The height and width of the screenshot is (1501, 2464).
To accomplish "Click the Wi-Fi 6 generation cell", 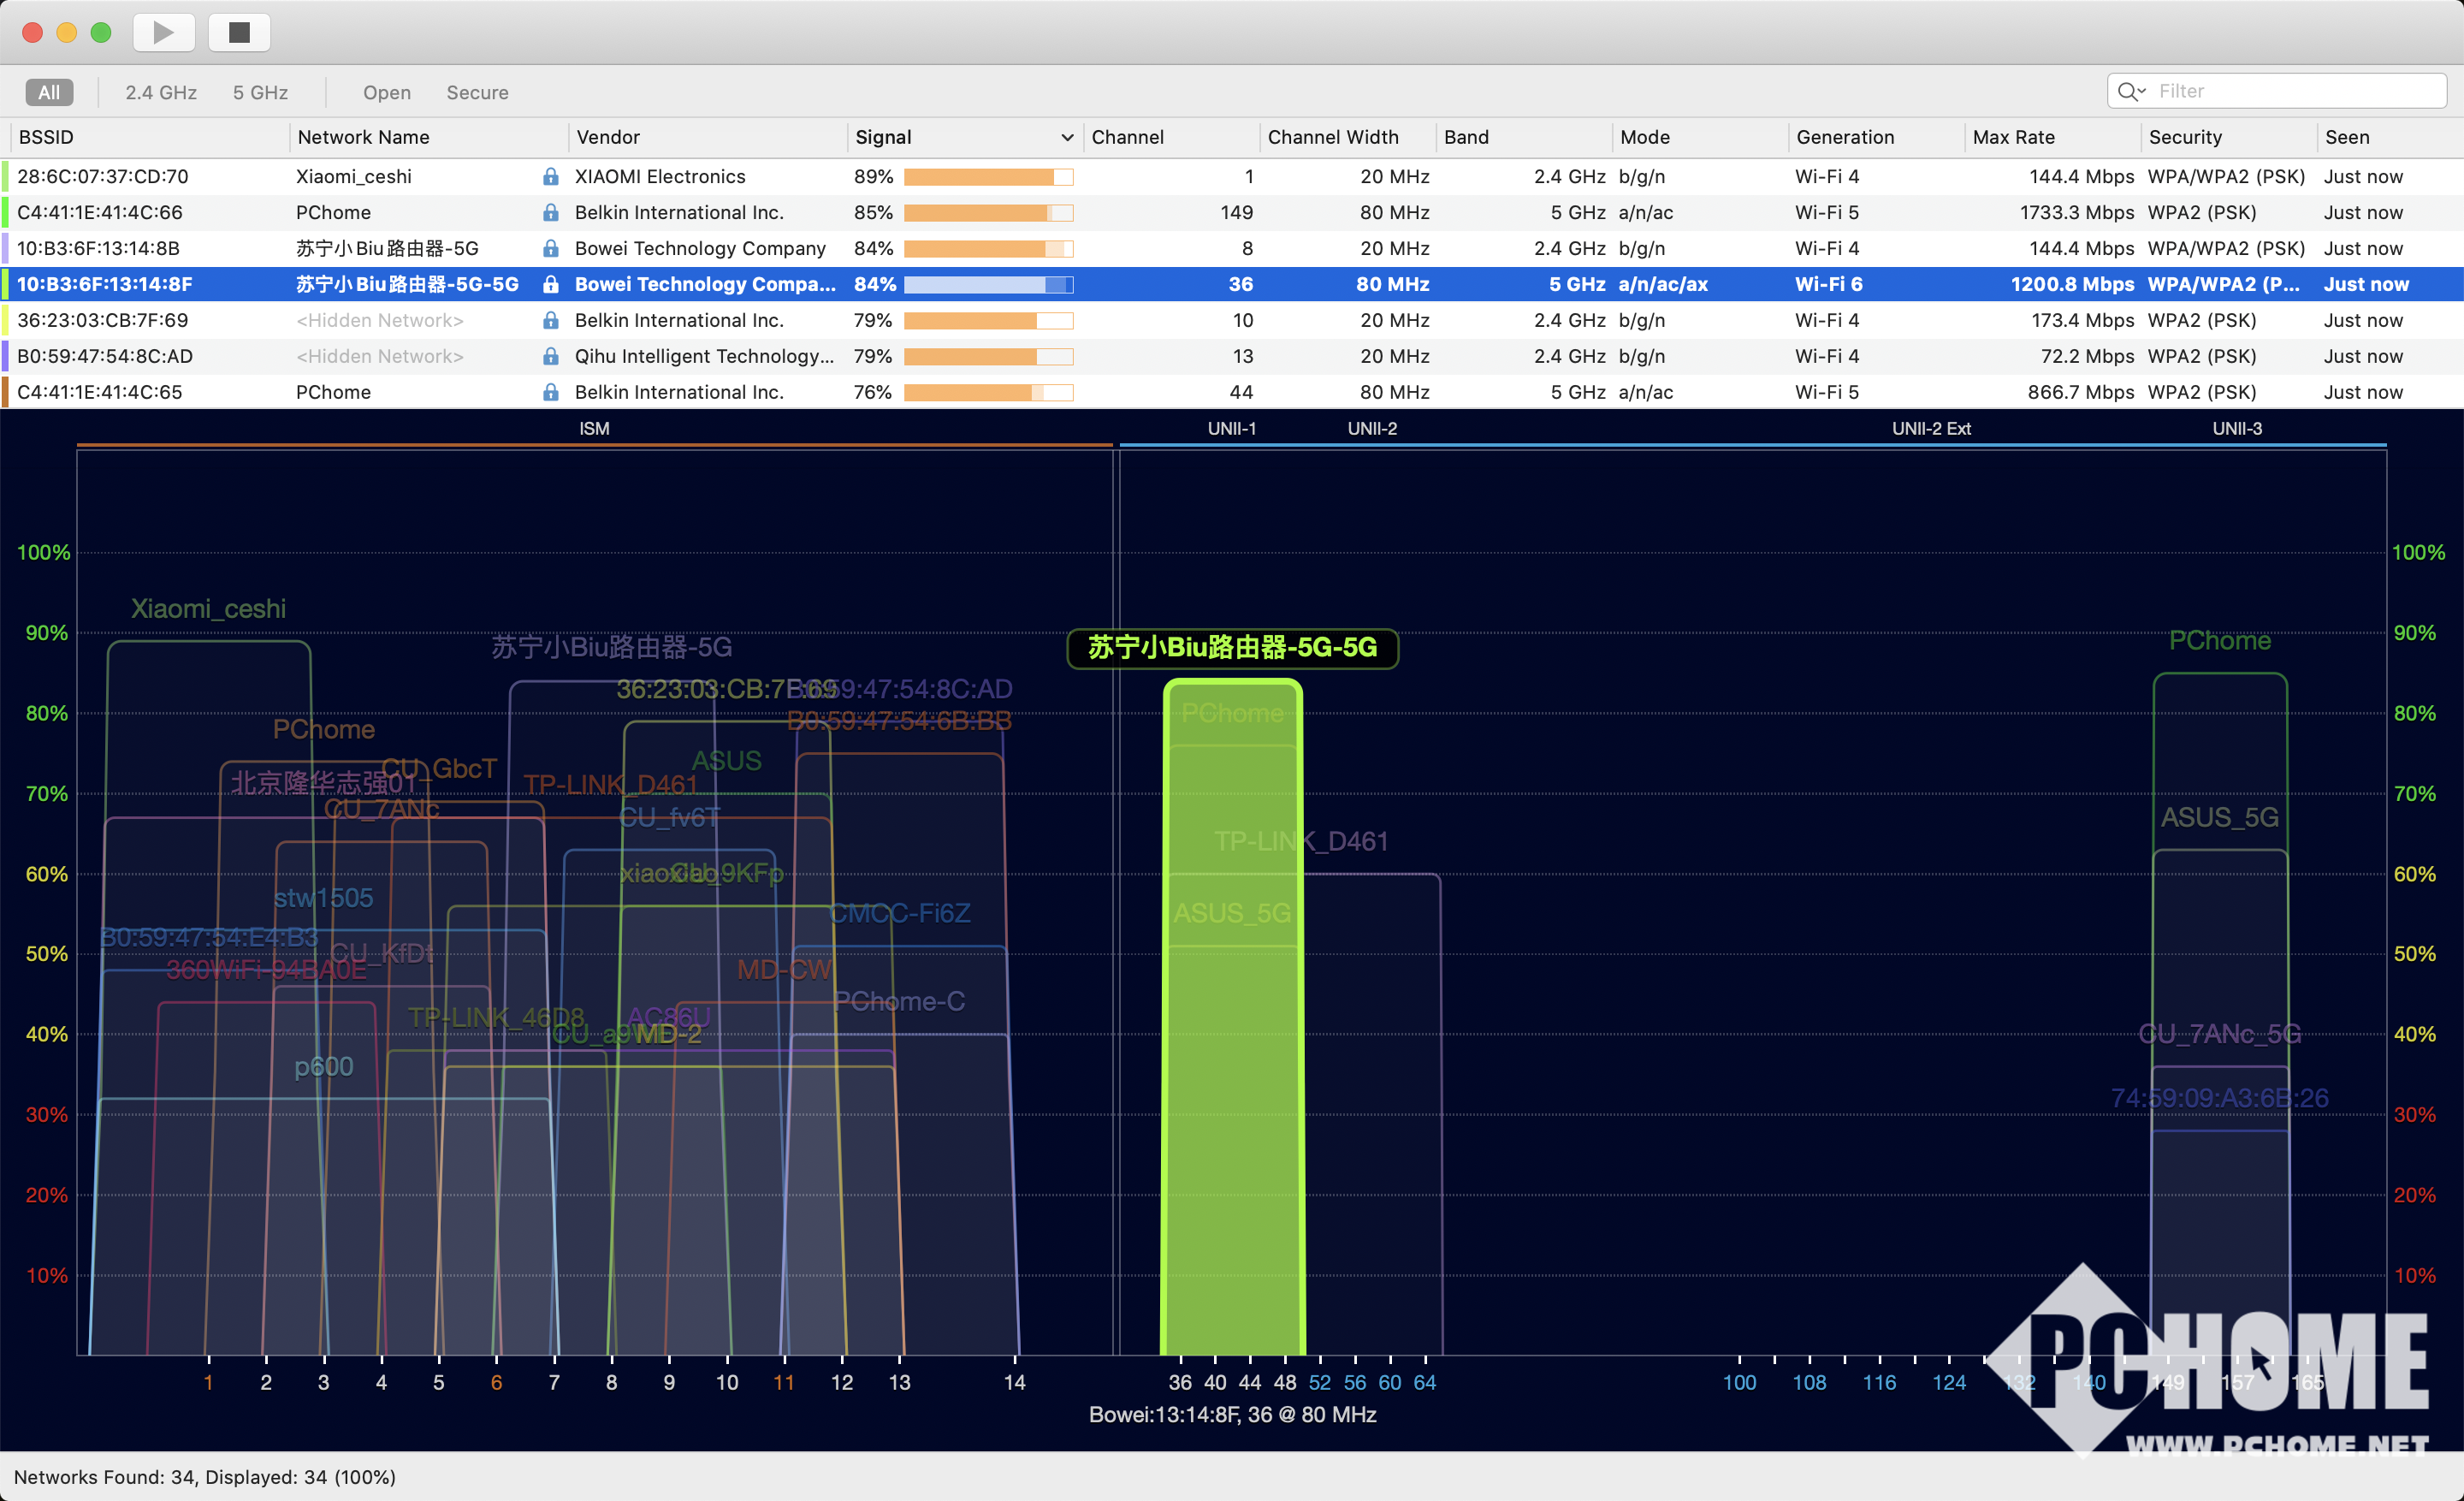I will (x=1828, y=284).
